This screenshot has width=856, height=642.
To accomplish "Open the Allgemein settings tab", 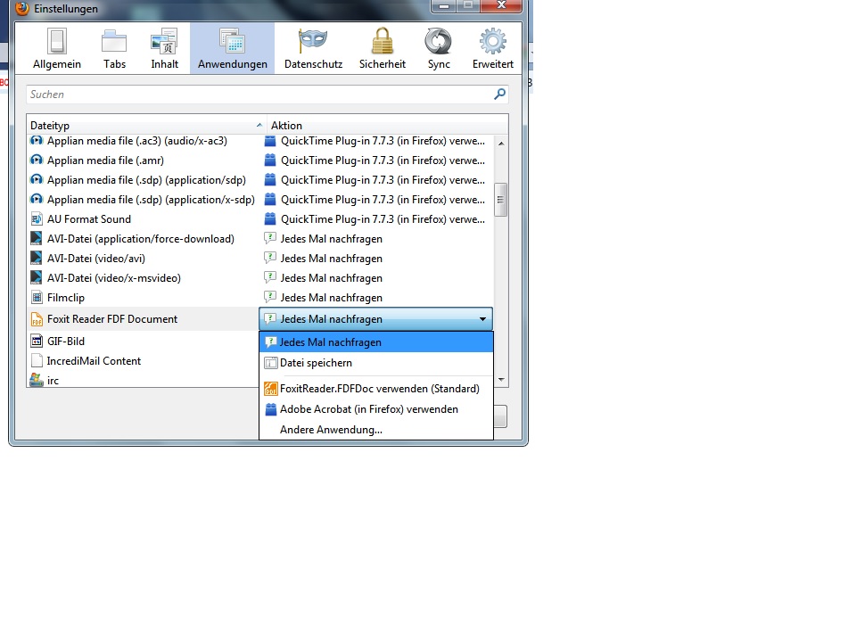I will [57, 48].
